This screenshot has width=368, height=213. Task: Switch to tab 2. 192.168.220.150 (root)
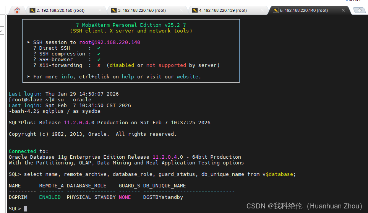(x=66, y=10)
